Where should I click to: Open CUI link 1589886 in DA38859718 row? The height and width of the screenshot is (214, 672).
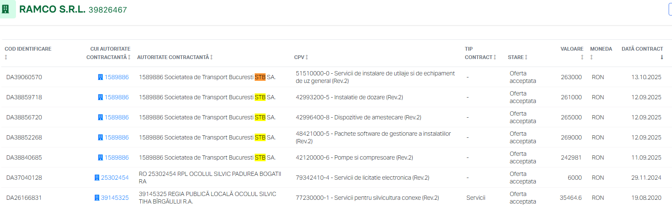(x=116, y=97)
